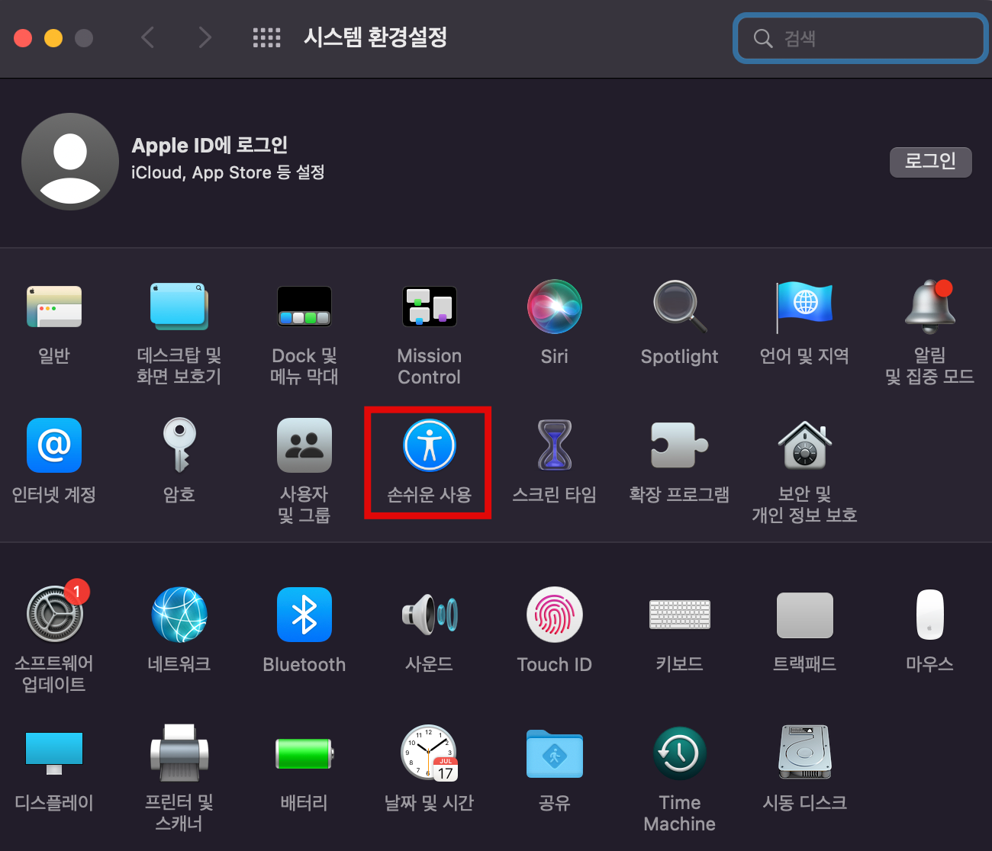Open 인터넷 계정 preferences
Image resolution: width=992 pixels, height=851 pixels.
point(54,445)
